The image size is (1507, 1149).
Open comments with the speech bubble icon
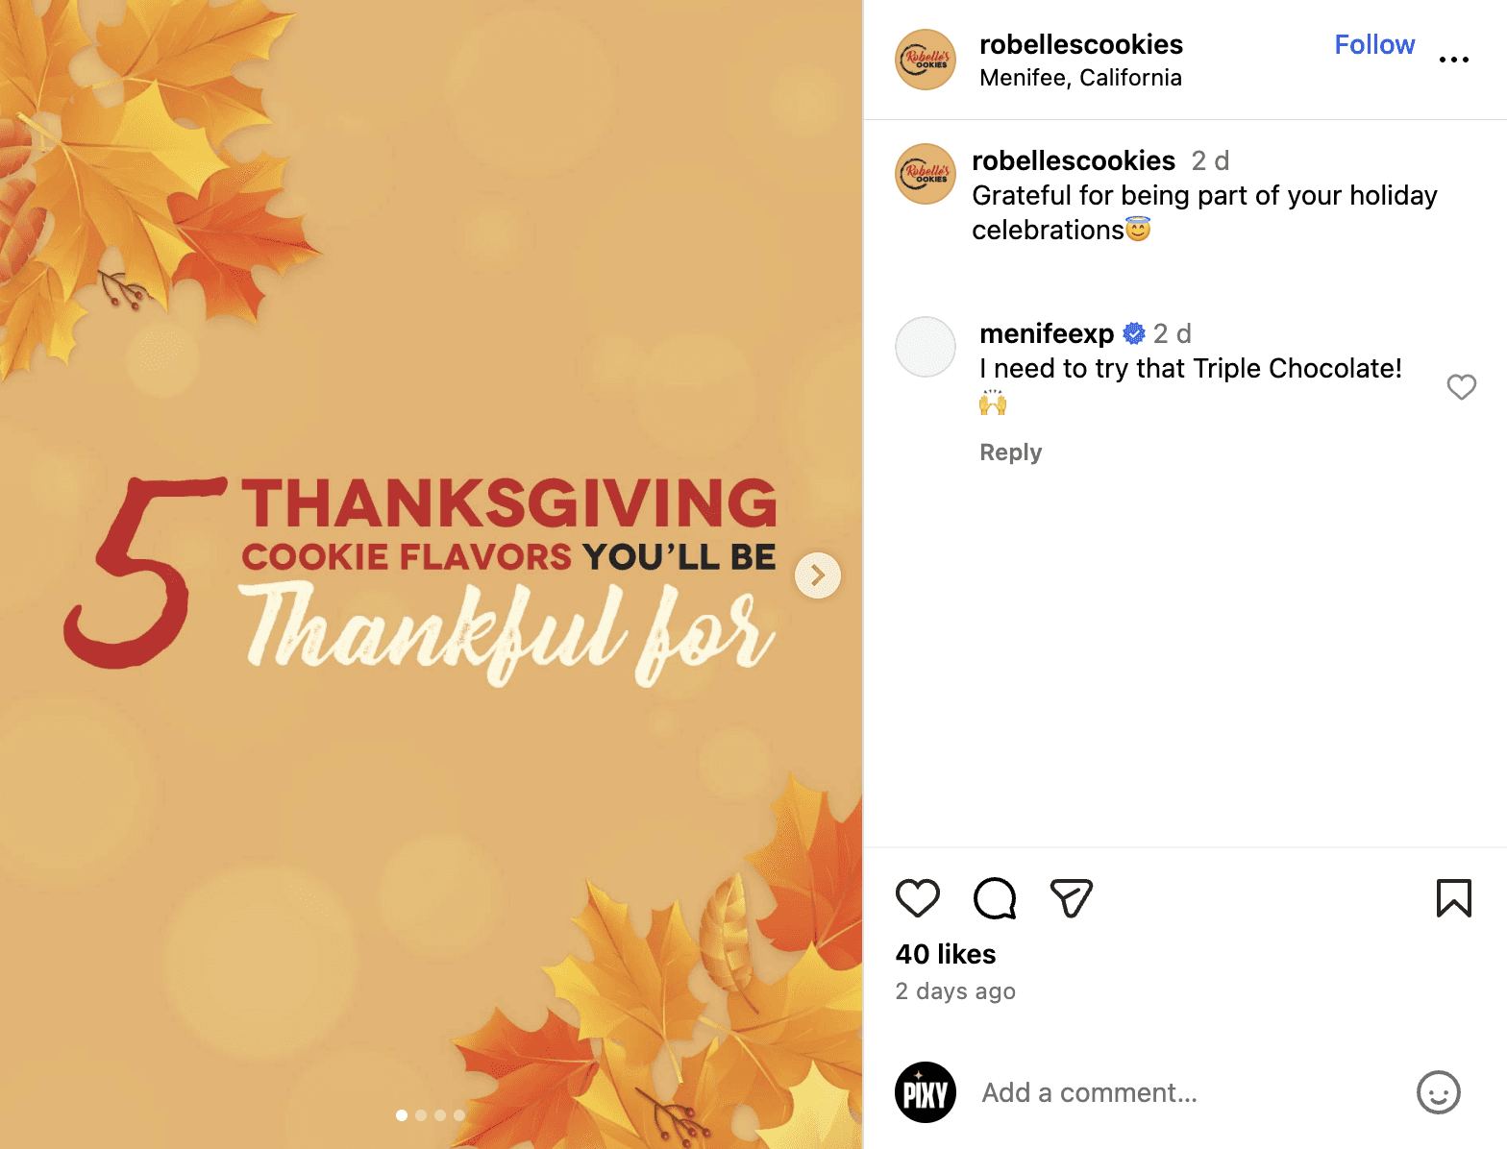tap(995, 898)
